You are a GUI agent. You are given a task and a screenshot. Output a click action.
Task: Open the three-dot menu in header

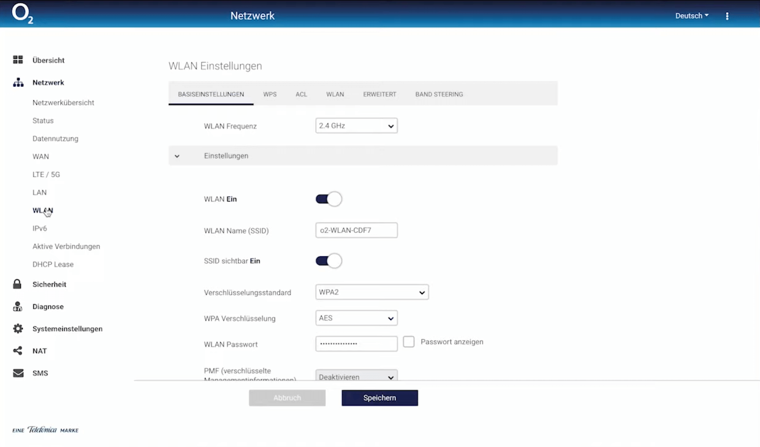(x=727, y=16)
